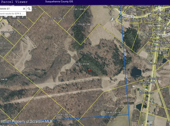Click the red location marker on map
The height and width of the screenshot is (126, 170).
pyautogui.click(x=90, y=70)
